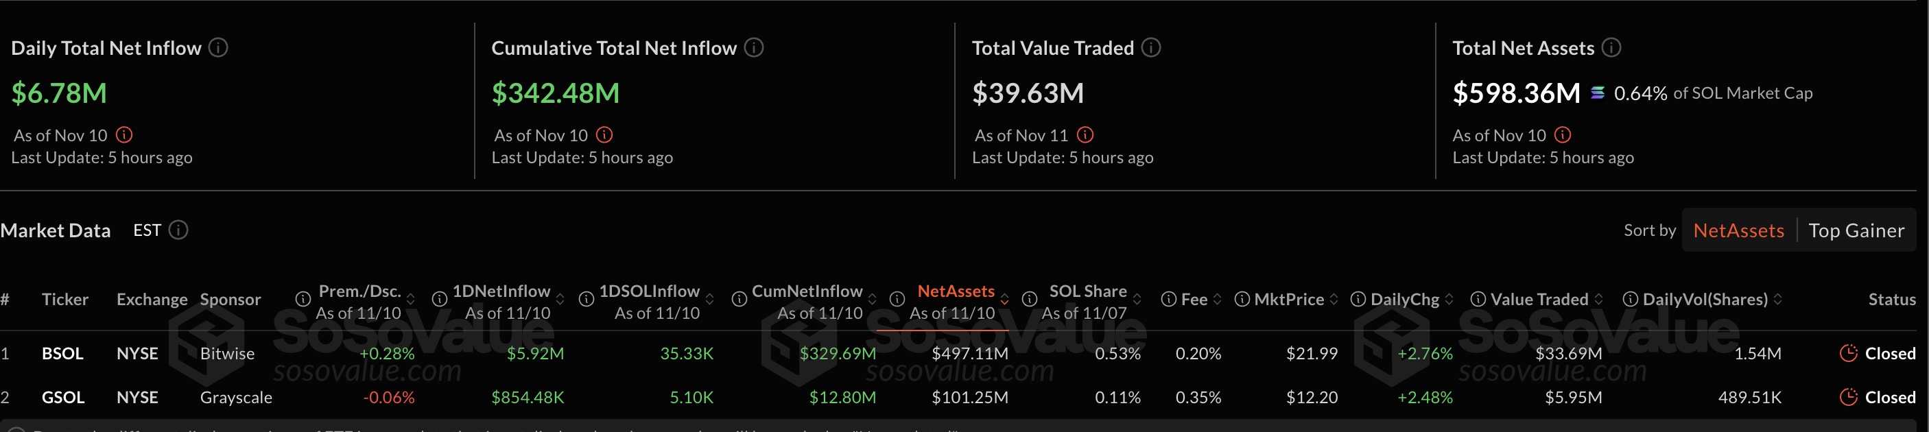Select the NetAssets sorting tab
Image resolution: width=1929 pixels, height=432 pixels.
tap(1738, 230)
